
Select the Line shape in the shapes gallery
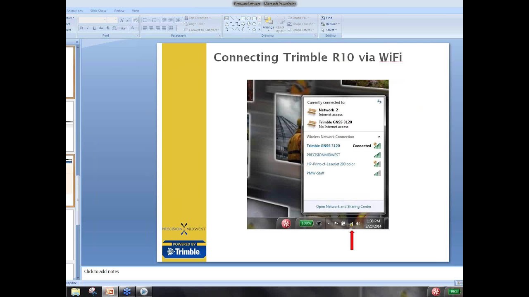(x=232, y=19)
